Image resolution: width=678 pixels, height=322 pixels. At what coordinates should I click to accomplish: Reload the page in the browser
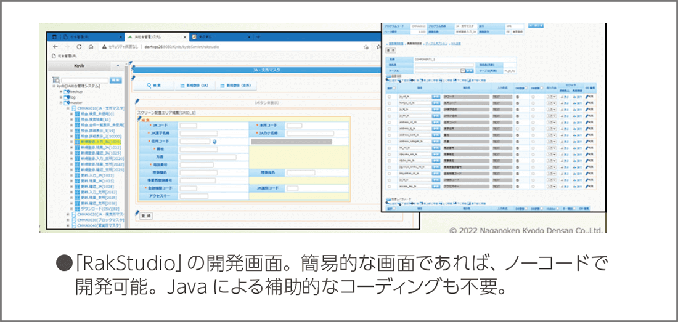coord(79,47)
